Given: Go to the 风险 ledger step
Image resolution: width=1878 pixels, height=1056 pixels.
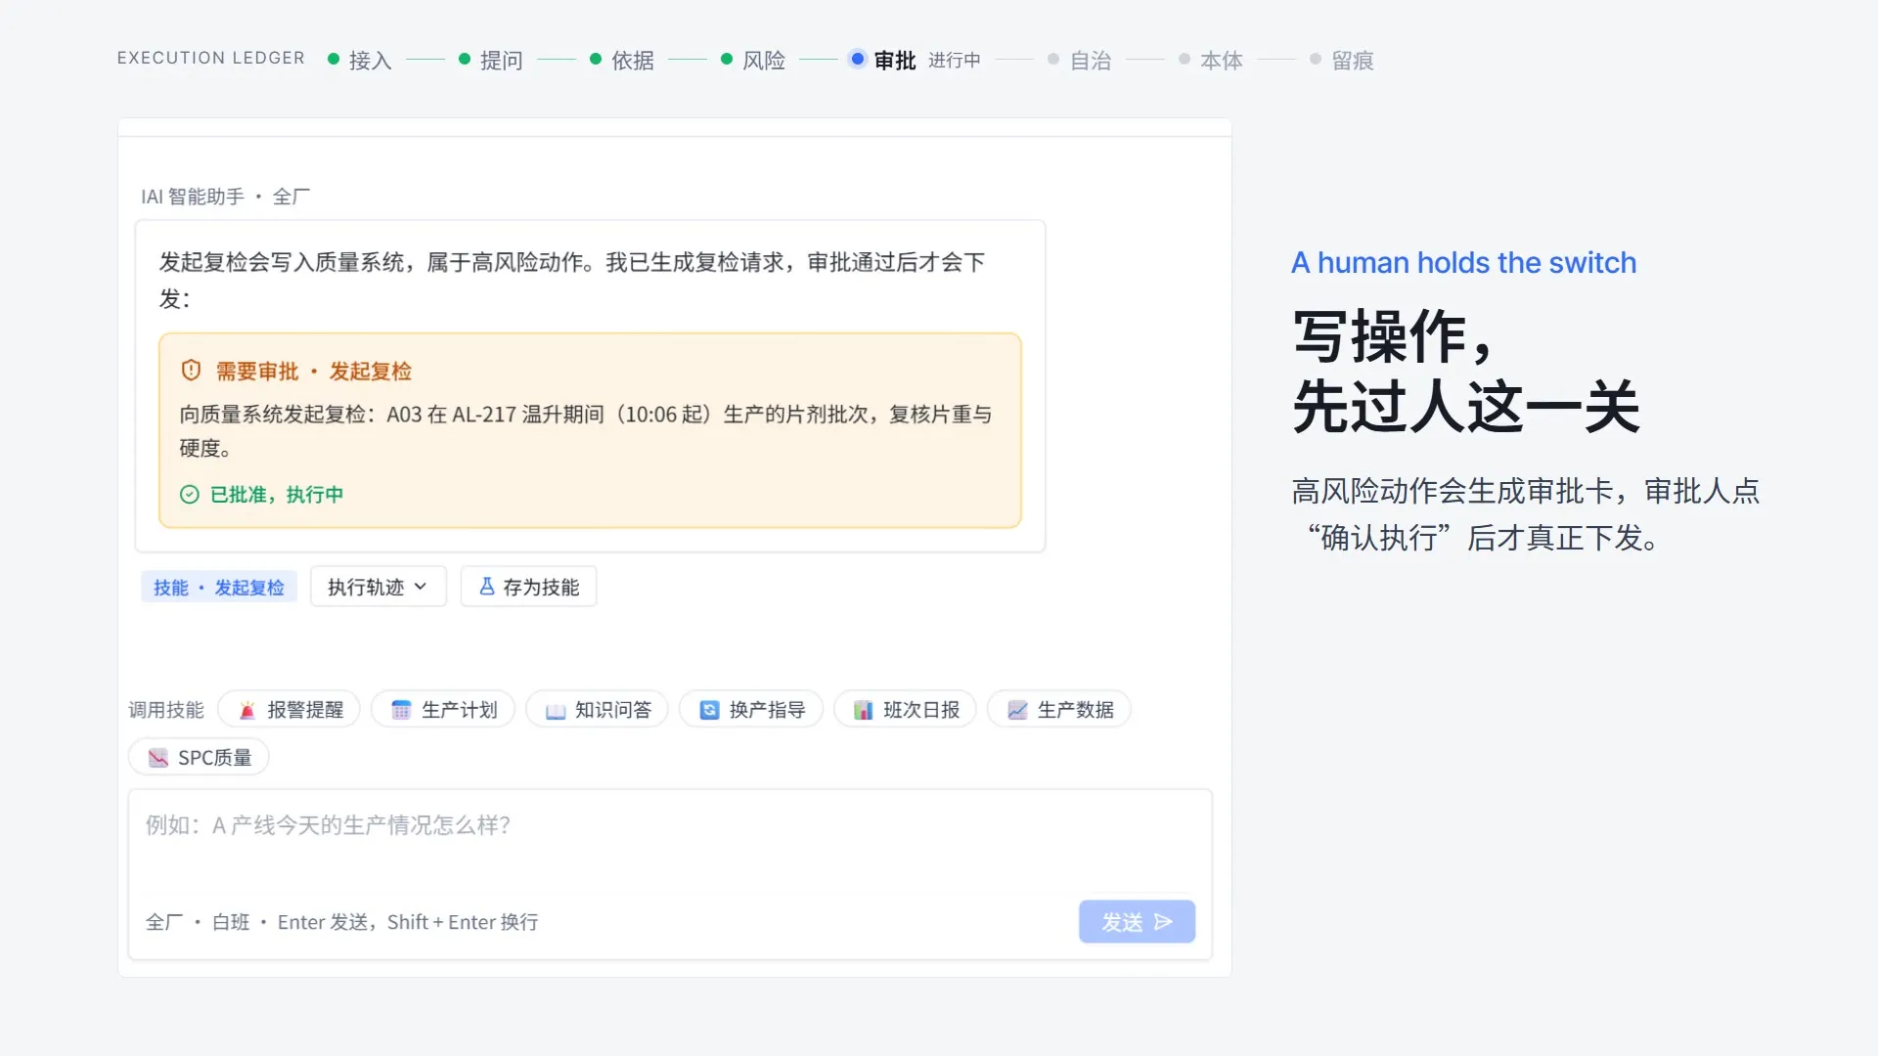Looking at the screenshot, I should [x=753, y=60].
